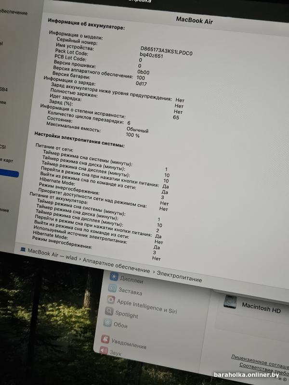Click Информация об аккумуляторе heading
Viewport: 289px width, 385px height.
(86, 24)
